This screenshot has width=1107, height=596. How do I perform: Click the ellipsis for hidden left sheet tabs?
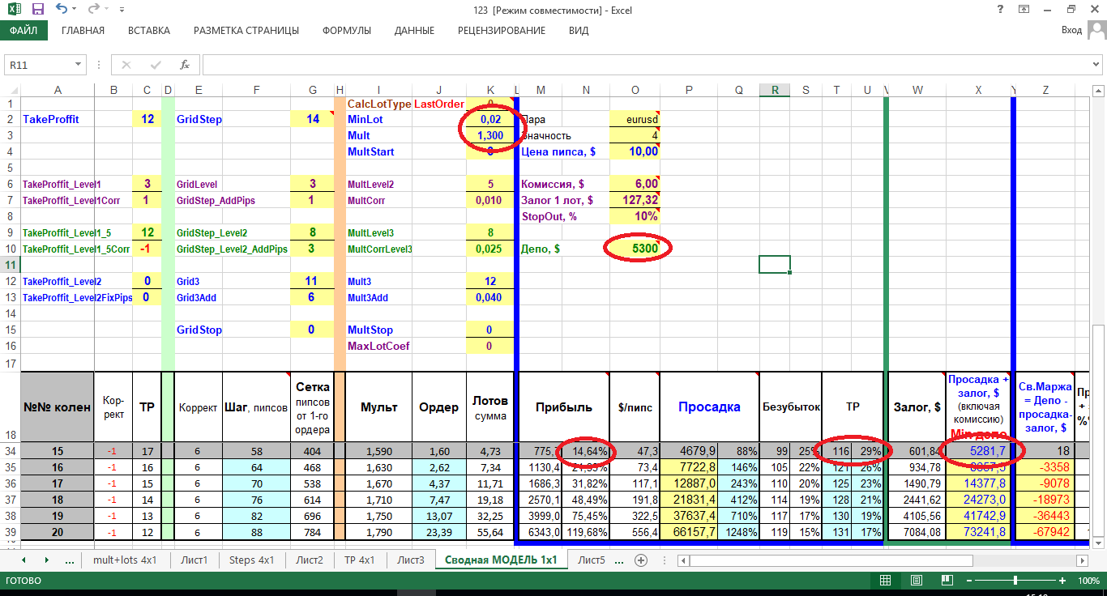[x=69, y=560]
